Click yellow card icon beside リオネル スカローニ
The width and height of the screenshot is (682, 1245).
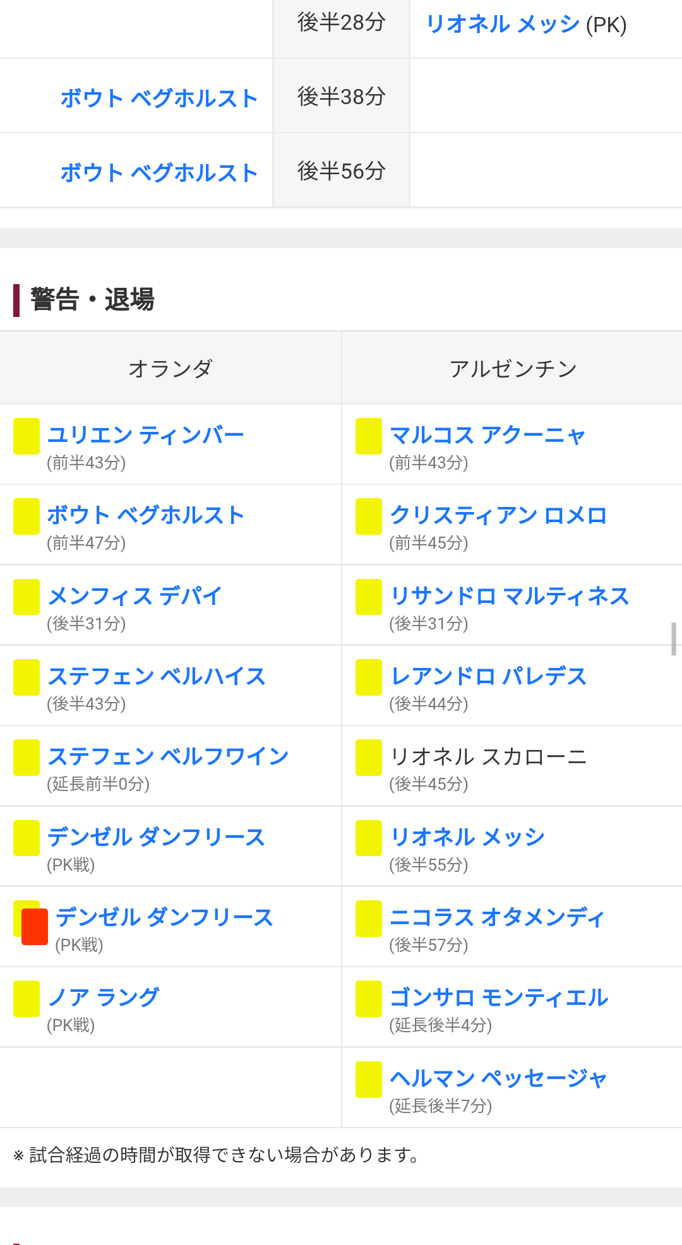[x=369, y=758]
